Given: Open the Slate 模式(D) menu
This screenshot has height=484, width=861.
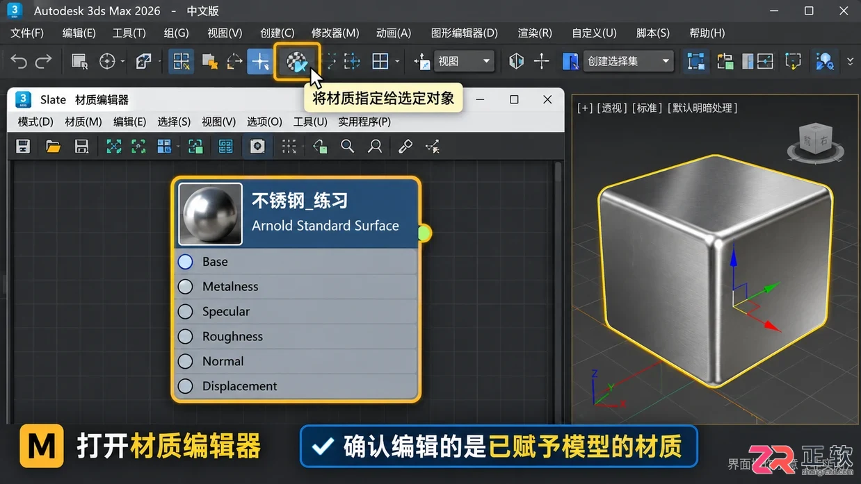Looking at the screenshot, I should click(35, 122).
